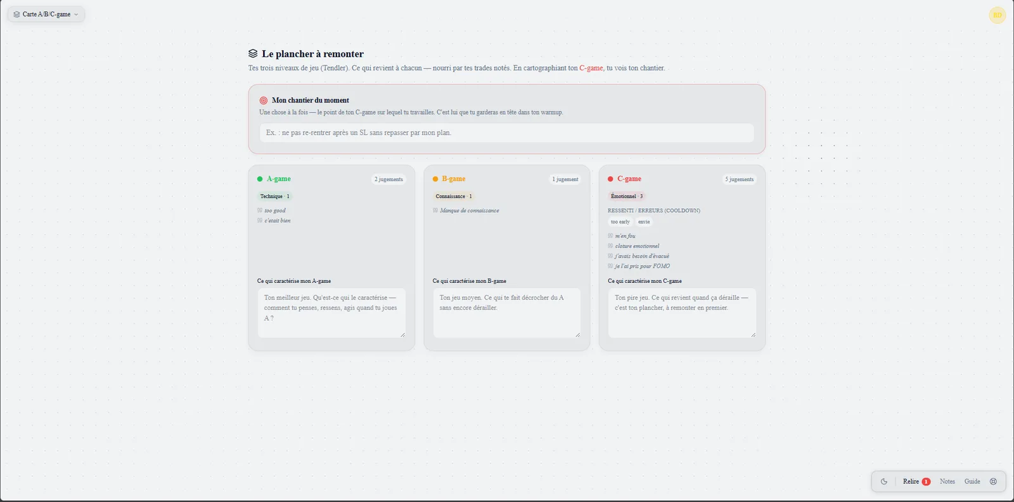
Task: Click the layers icon beside 'Le plancher à remonter'
Action: (x=253, y=54)
